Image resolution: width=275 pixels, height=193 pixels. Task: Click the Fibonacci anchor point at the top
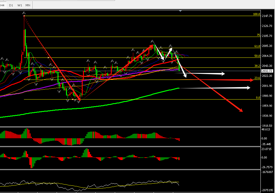(24, 16)
